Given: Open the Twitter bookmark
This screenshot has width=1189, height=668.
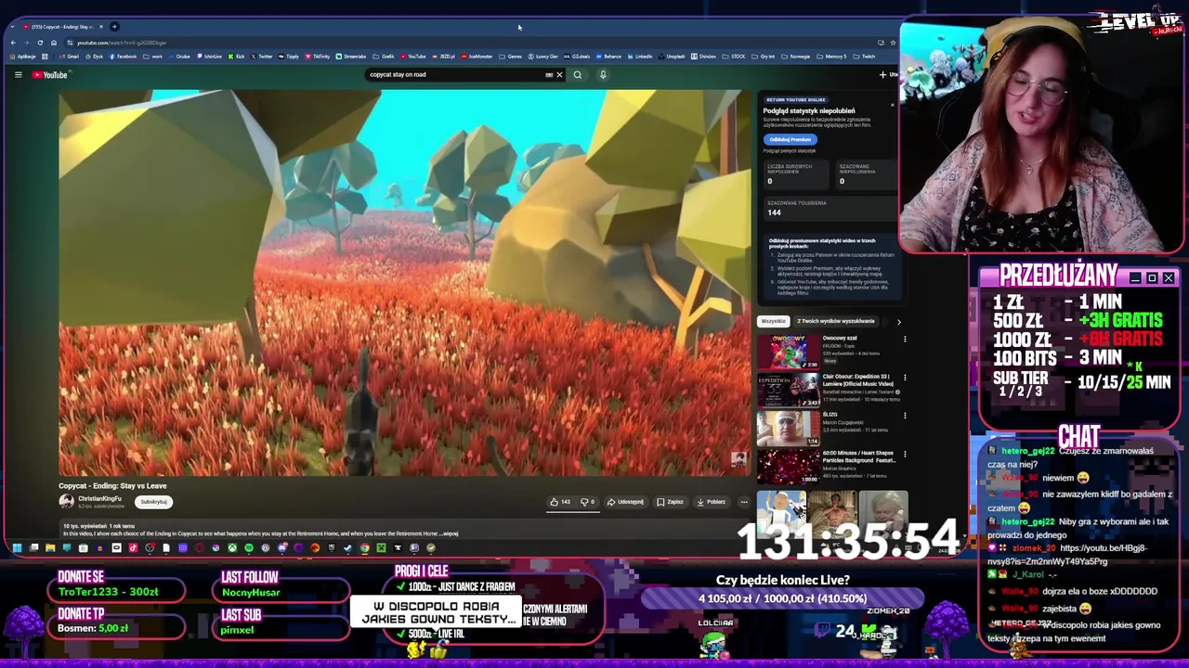Looking at the screenshot, I should click(262, 57).
